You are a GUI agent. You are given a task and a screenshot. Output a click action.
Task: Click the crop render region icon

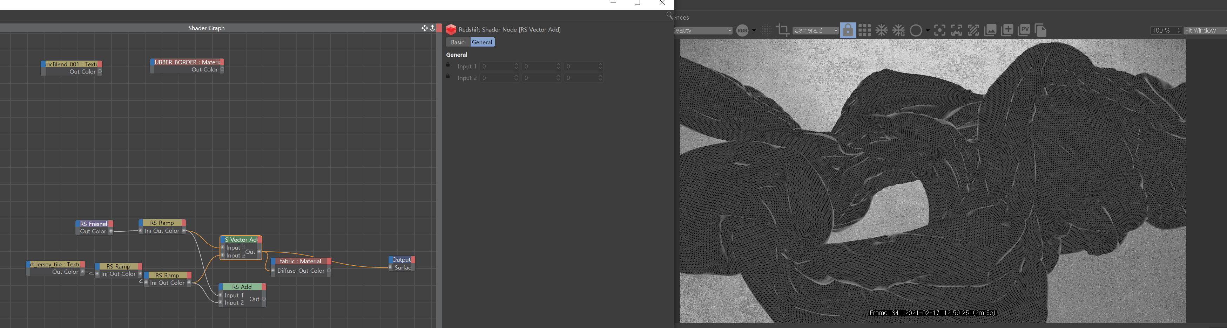[x=783, y=30]
